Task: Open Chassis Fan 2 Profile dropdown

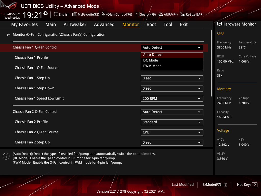Action: (x=172, y=122)
